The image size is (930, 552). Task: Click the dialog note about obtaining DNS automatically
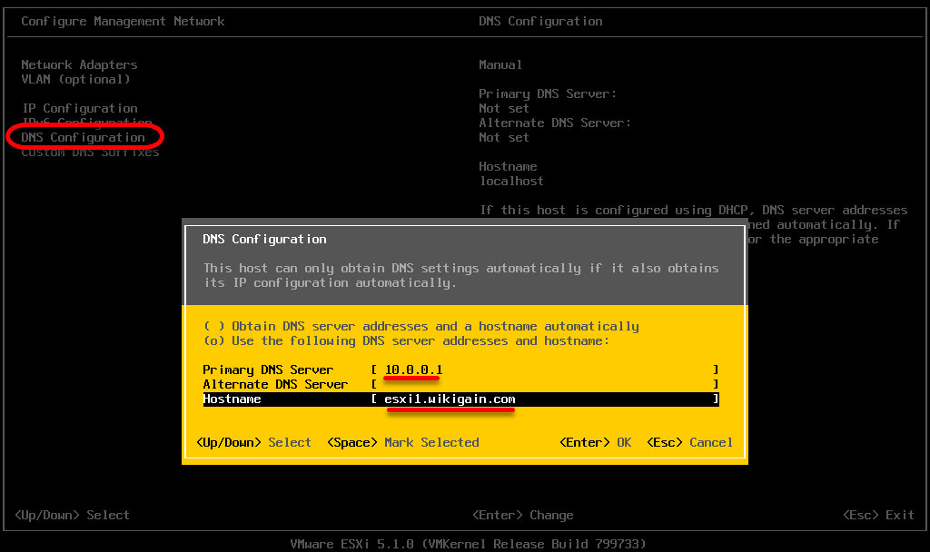pyautogui.click(x=460, y=276)
